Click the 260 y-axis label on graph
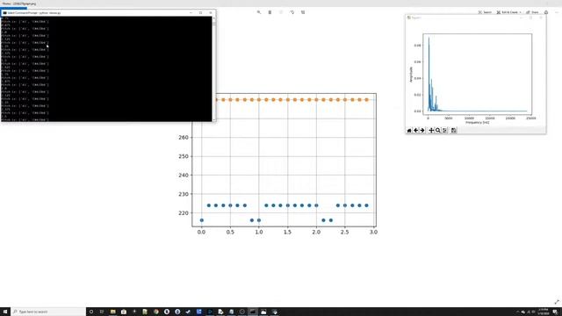 point(184,138)
